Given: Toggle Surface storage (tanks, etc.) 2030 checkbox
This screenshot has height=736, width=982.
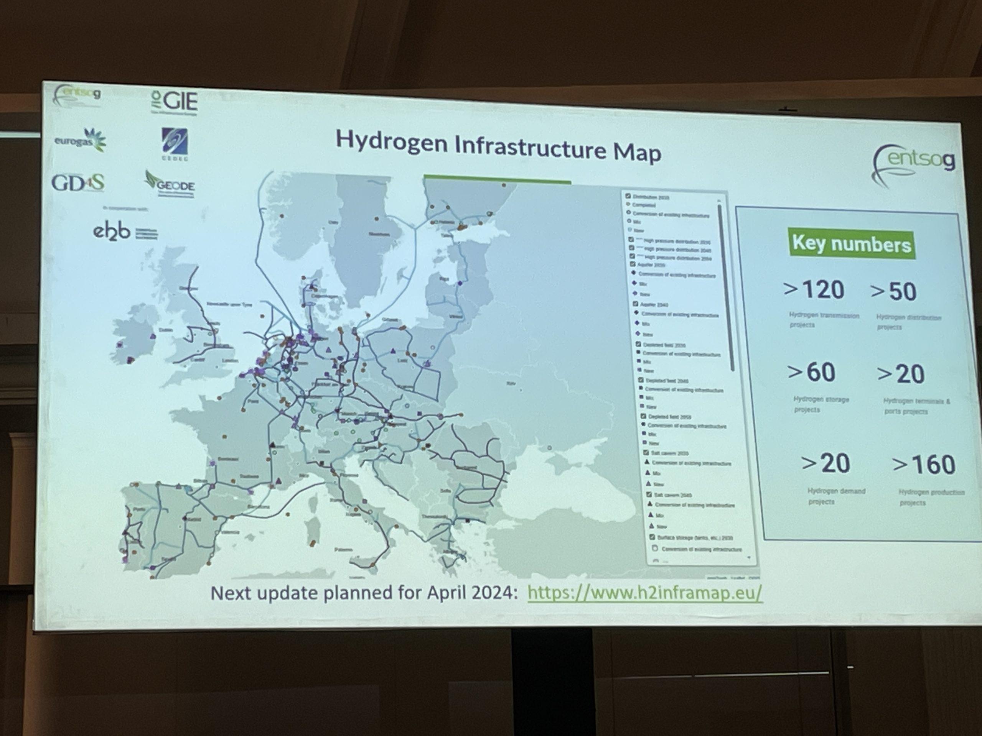Looking at the screenshot, I should (652, 537).
